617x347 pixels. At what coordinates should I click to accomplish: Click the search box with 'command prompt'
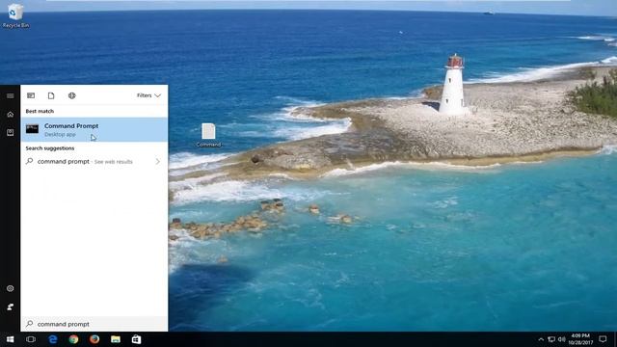pos(94,324)
